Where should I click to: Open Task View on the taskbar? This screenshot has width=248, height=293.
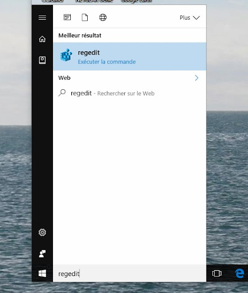(216, 273)
